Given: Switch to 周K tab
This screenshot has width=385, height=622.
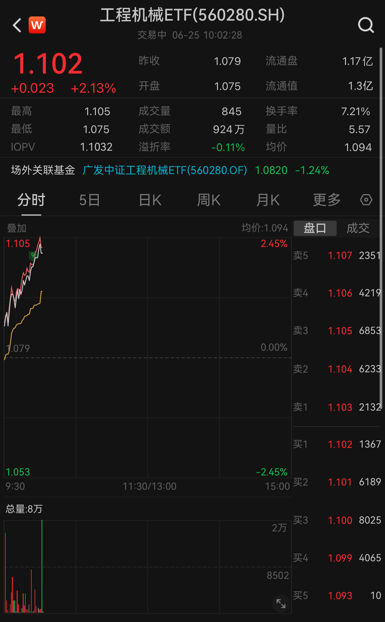Looking at the screenshot, I should 209,200.
